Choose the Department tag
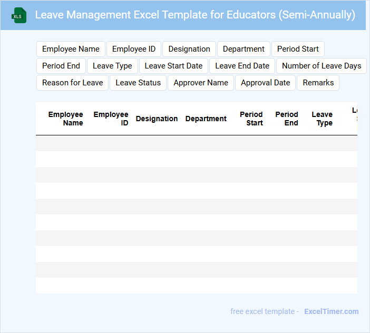 pyautogui.click(x=244, y=49)
